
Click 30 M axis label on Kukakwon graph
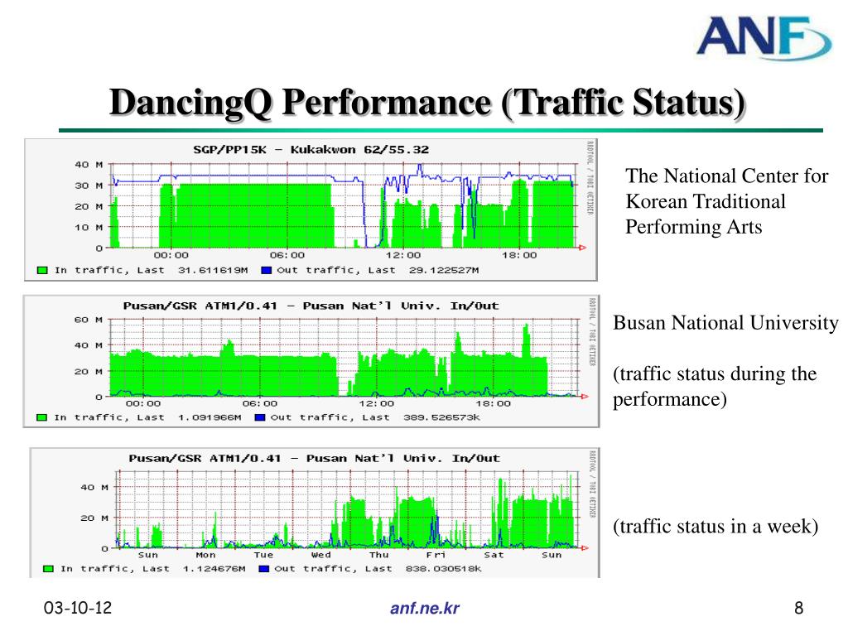(x=89, y=185)
